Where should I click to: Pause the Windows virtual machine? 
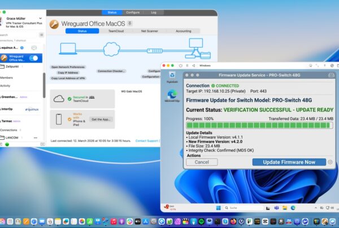tap(187, 66)
